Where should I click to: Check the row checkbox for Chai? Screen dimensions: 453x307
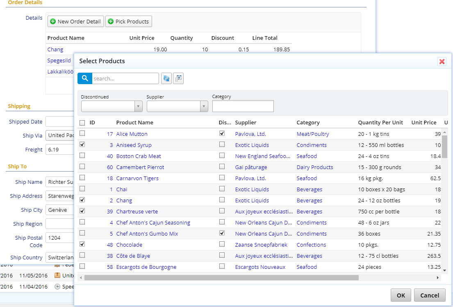[82, 189]
